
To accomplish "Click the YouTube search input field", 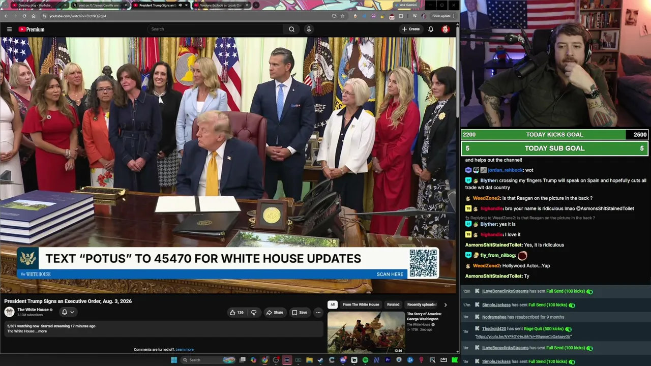I will coord(216,29).
